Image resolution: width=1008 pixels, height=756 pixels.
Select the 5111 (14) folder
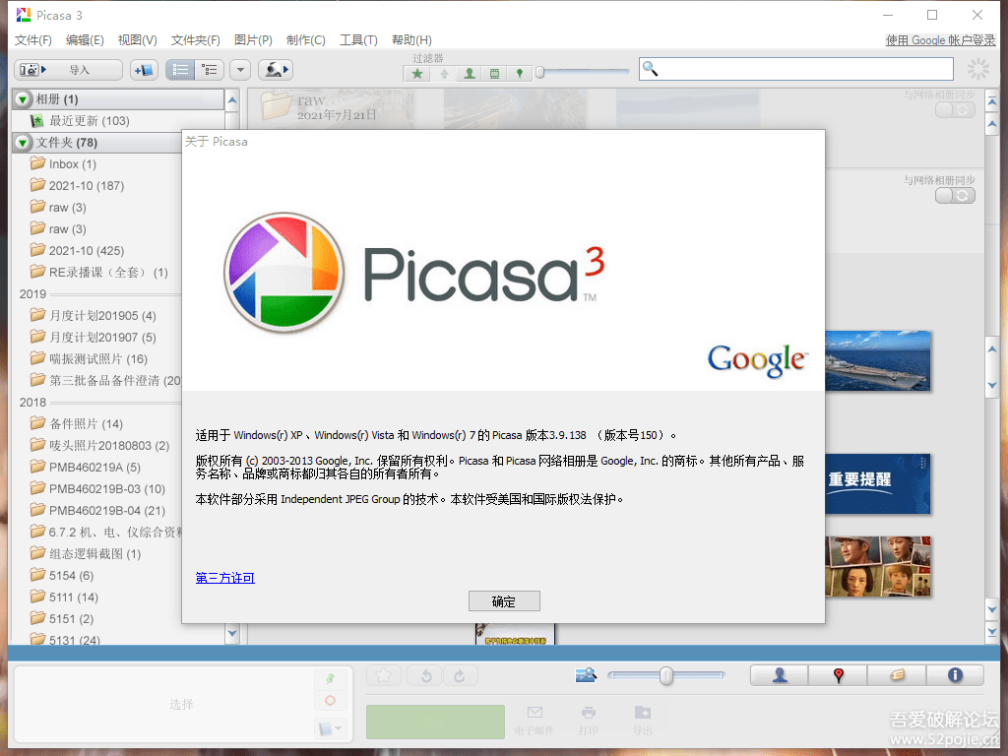(64, 598)
